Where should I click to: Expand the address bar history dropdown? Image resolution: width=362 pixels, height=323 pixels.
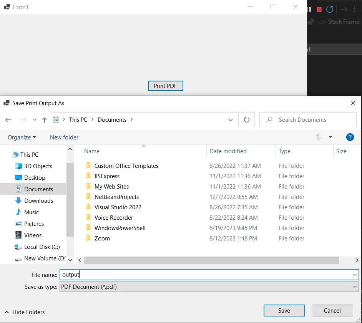pyautogui.click(x=231, y=120)
